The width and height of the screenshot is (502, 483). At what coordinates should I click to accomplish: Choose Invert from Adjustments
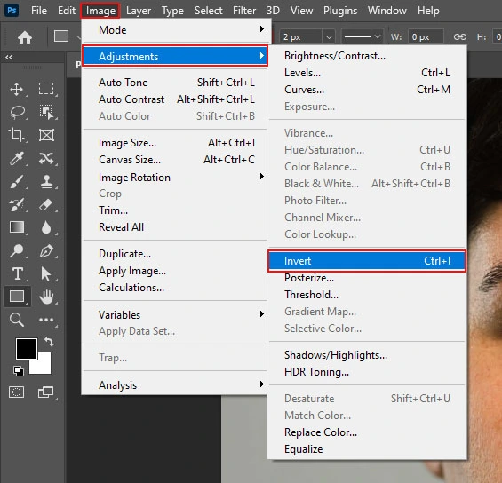click(367, 261)
